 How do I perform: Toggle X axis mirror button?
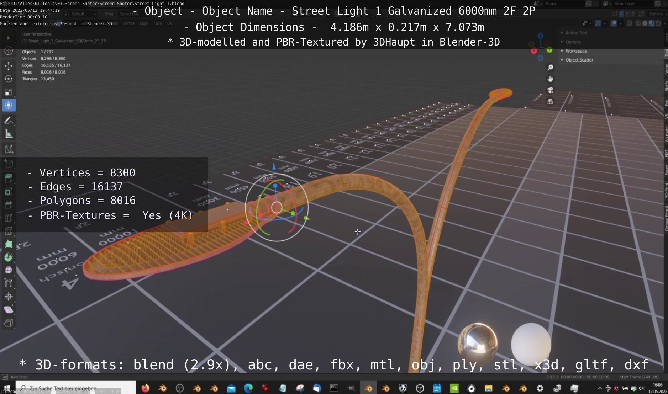coord(621,14)
